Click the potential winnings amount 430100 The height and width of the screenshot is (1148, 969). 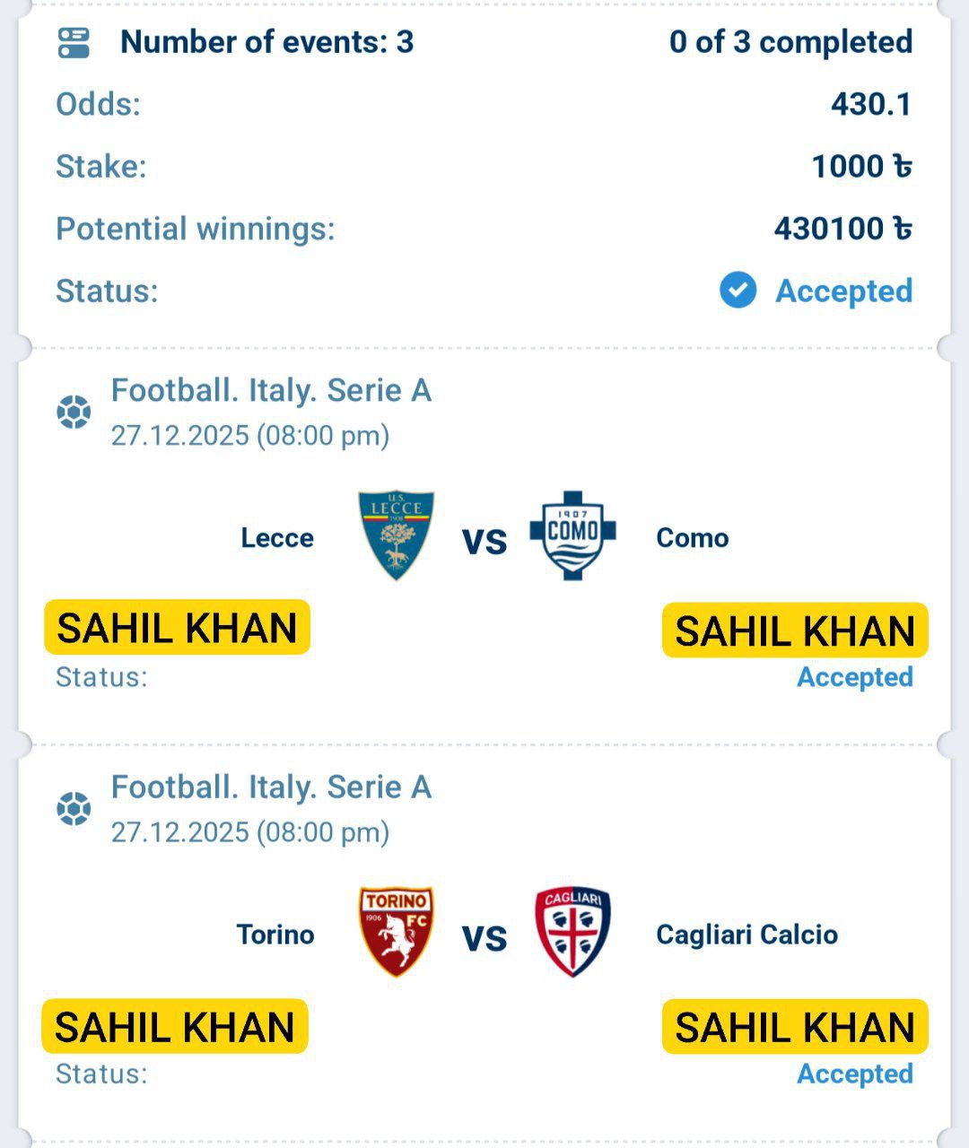tap(842, 229)
